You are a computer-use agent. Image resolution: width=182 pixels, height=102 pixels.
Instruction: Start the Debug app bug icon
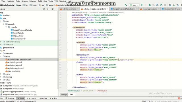[x=150, y=5]
